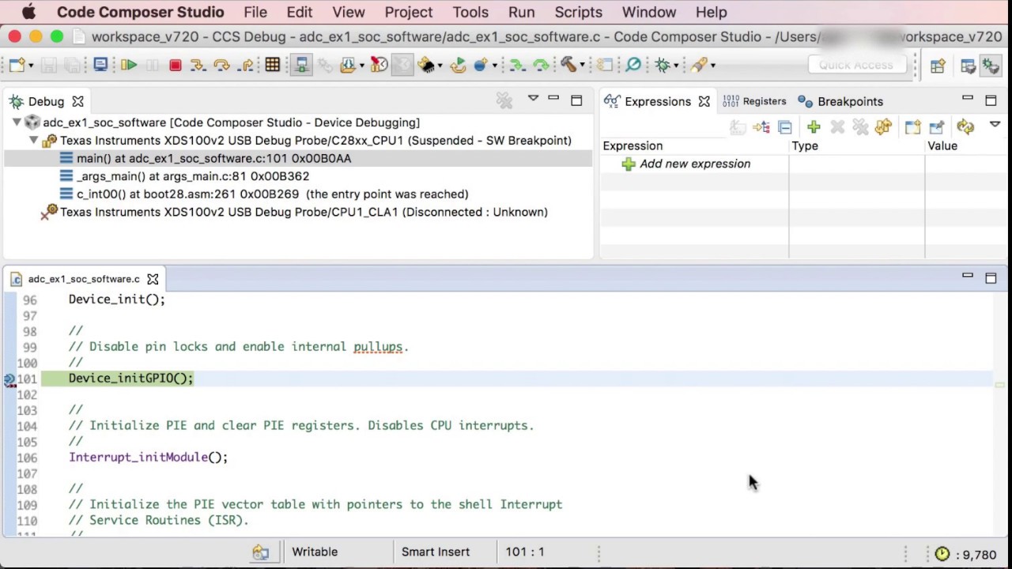Open the Debug bug dropdown arrow

676,66
